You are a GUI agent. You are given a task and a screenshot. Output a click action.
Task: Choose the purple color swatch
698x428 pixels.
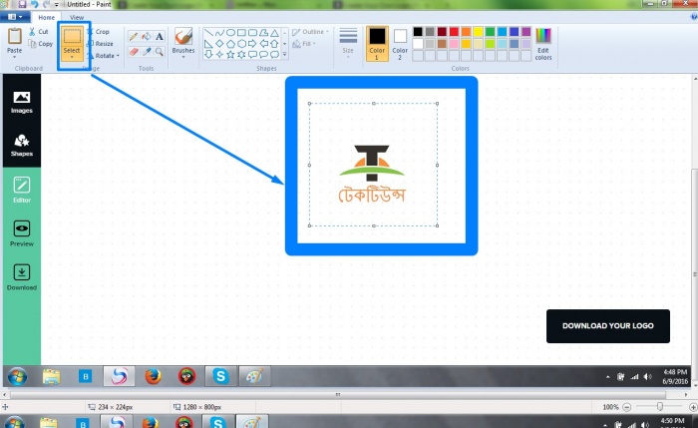pos(525,32)
